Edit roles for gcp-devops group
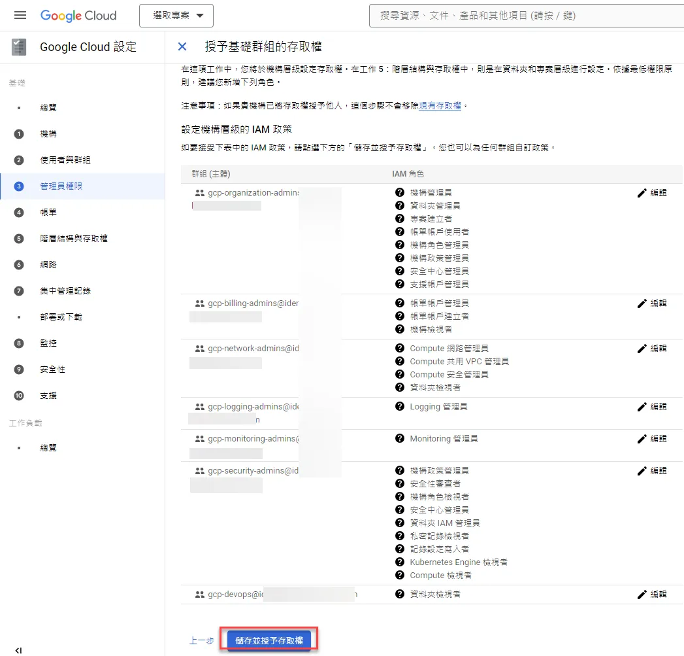 pos(652,594)
